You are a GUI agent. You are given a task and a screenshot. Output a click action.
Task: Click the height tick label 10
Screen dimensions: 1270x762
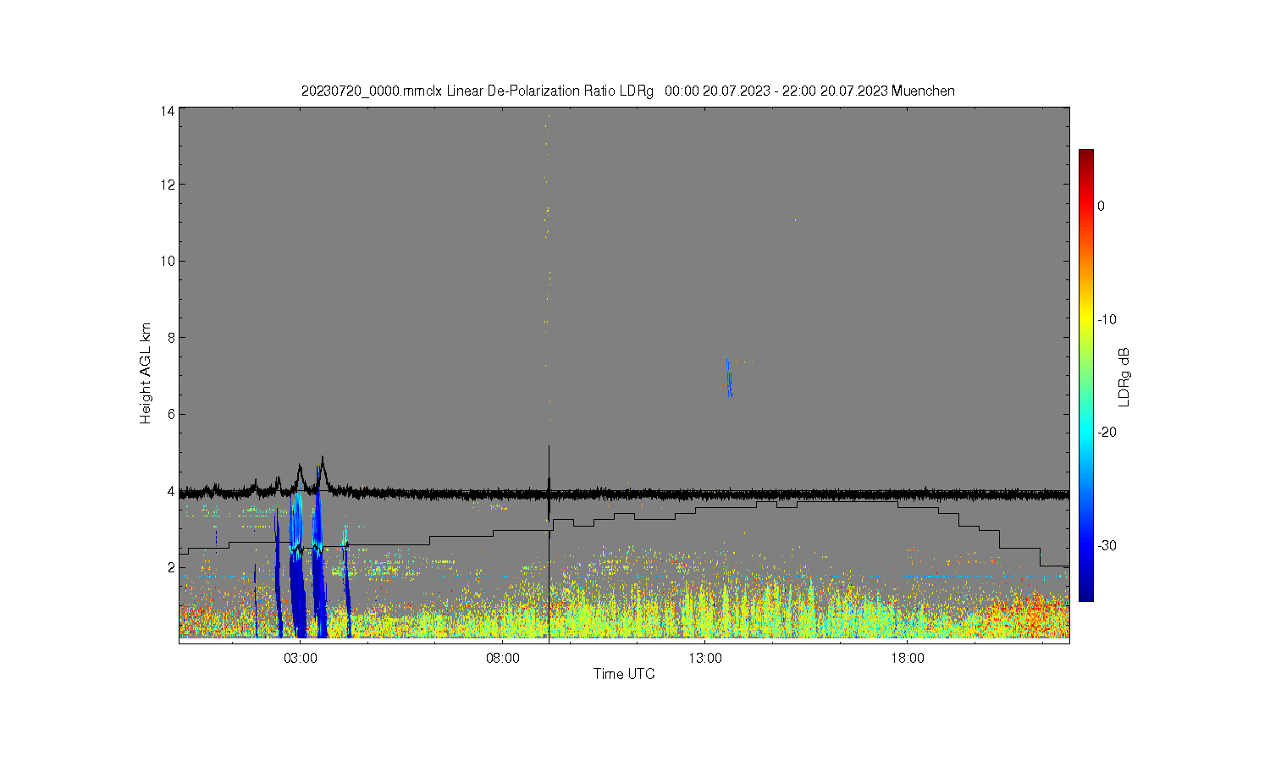click(x=168, y=261)
